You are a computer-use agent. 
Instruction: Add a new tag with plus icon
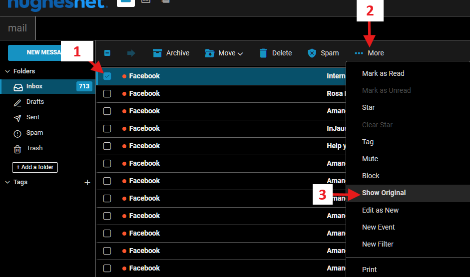(x=87, y=182)
